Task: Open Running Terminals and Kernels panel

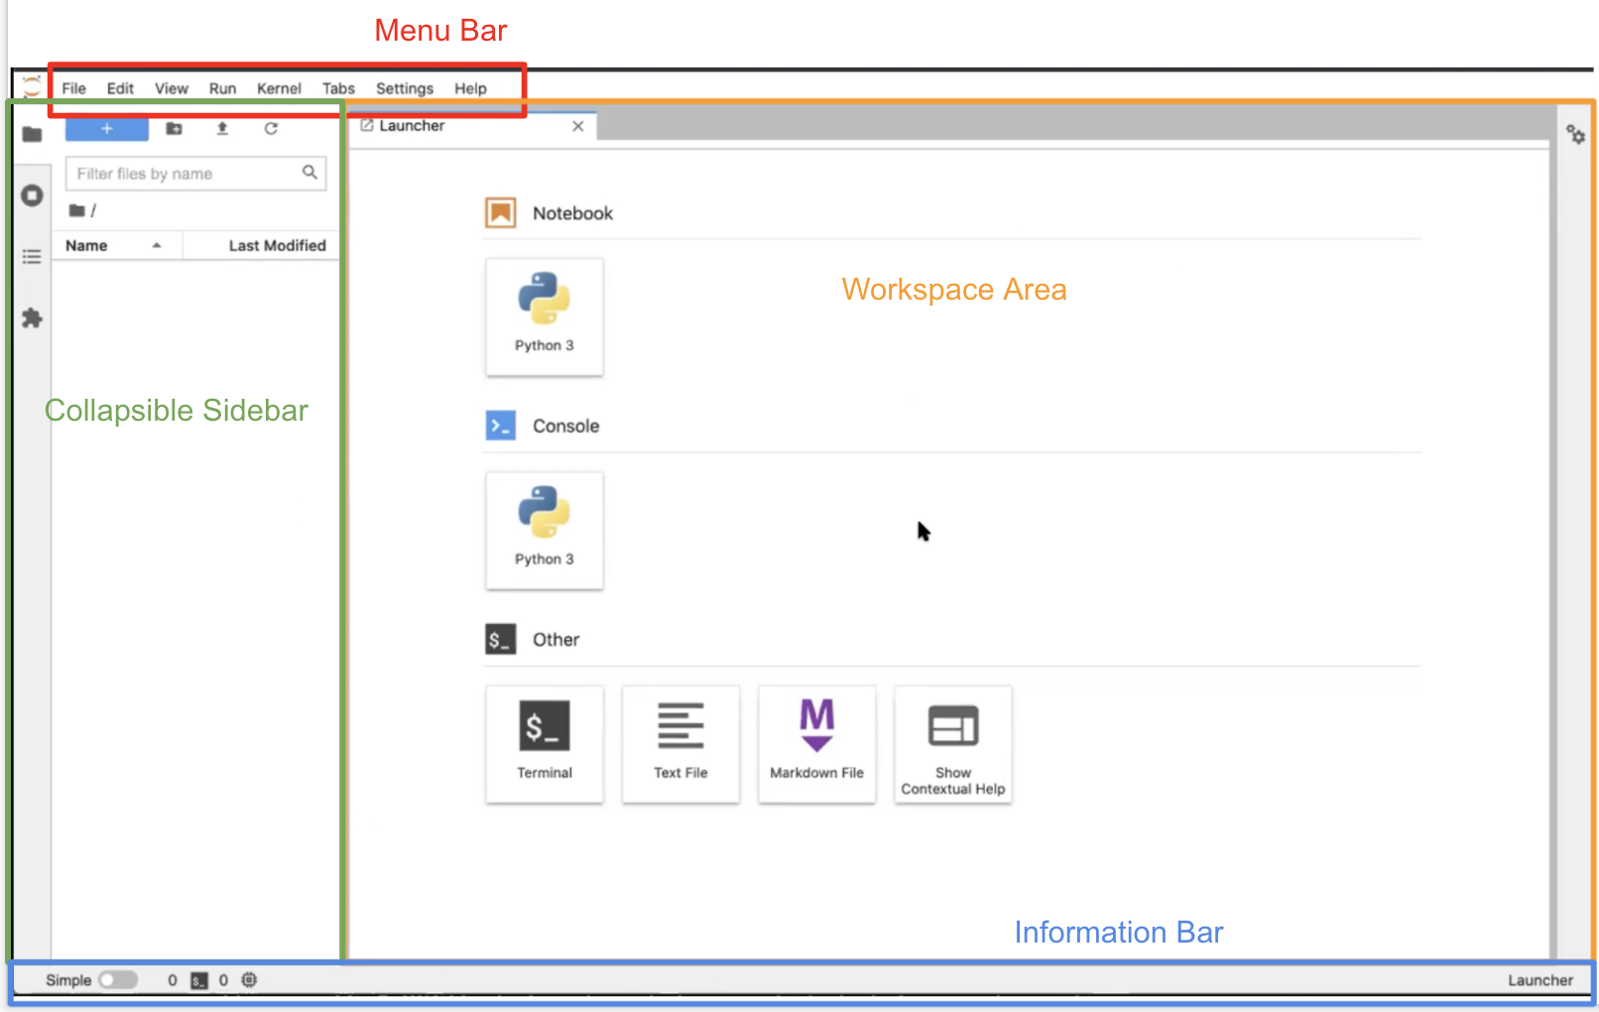Action: 32,195
